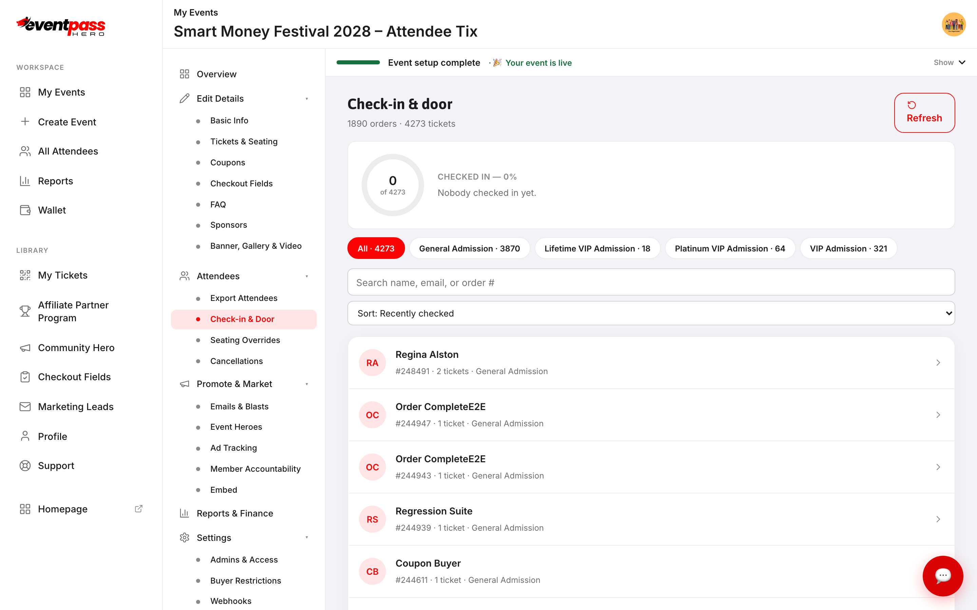This screenshot has height=610, width=977.
Task: Click the Overview grid icon
Action: (x=185, y=74)
